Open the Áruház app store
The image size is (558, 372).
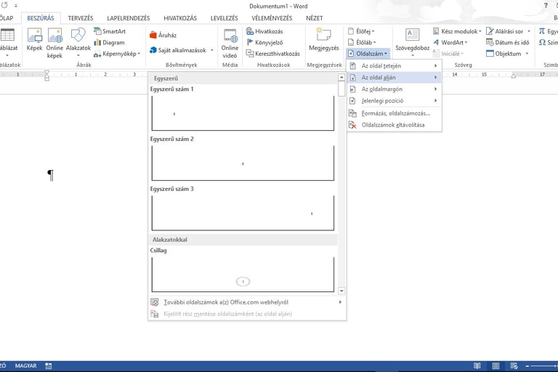[163, 35]
